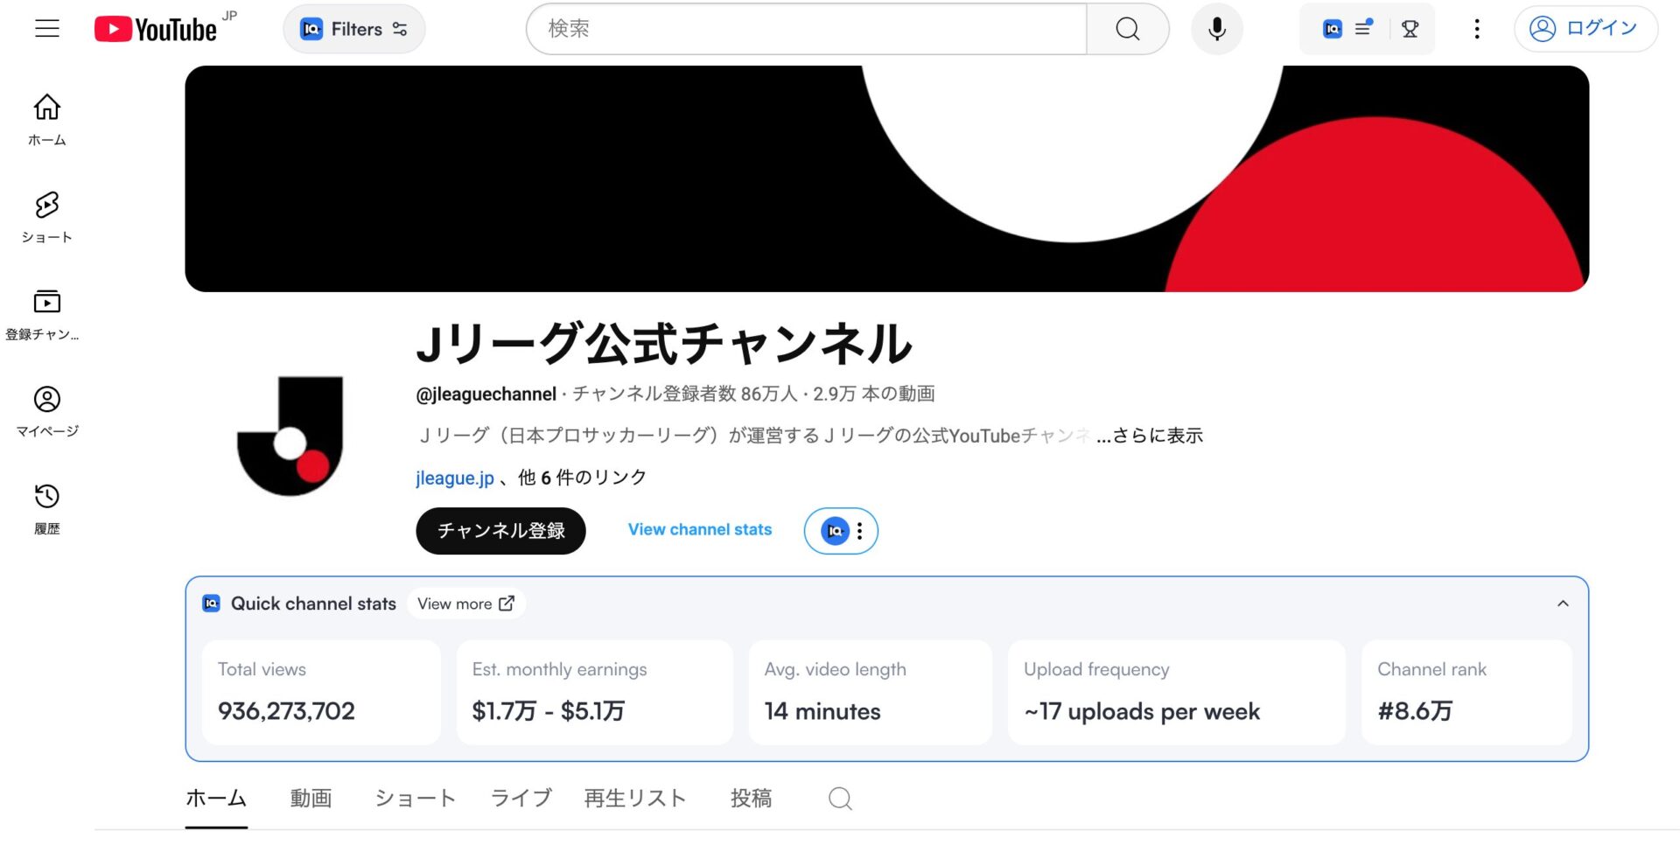This screenshot has width=1680, height=852.
Task: Open the vidIQ Filters control
Action: click(354, 29)
